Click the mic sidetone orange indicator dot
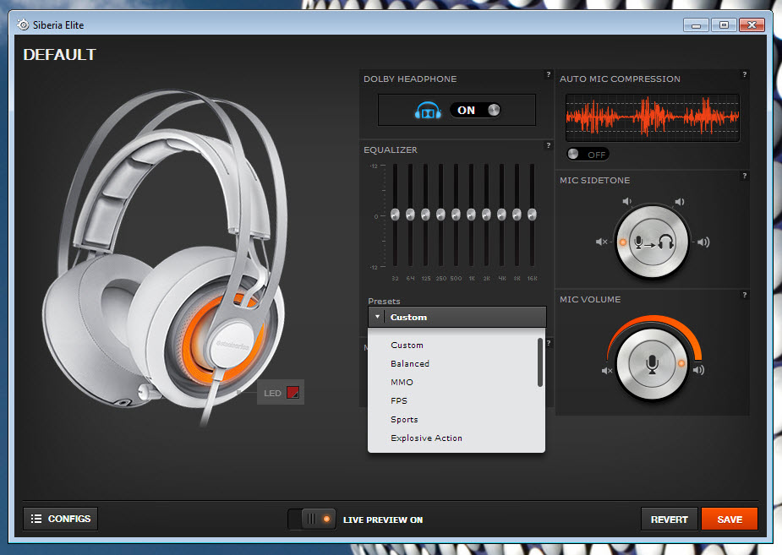 coord(623,242)
